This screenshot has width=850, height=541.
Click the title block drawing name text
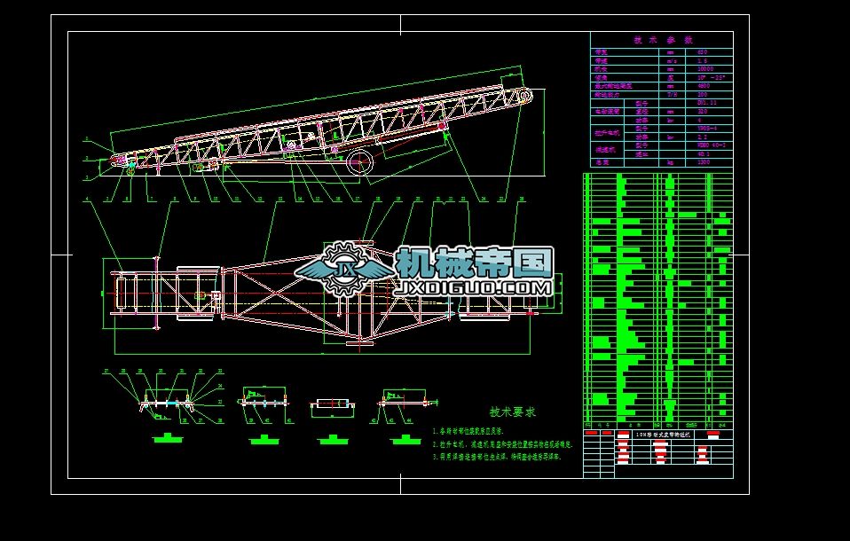[664, 435]
